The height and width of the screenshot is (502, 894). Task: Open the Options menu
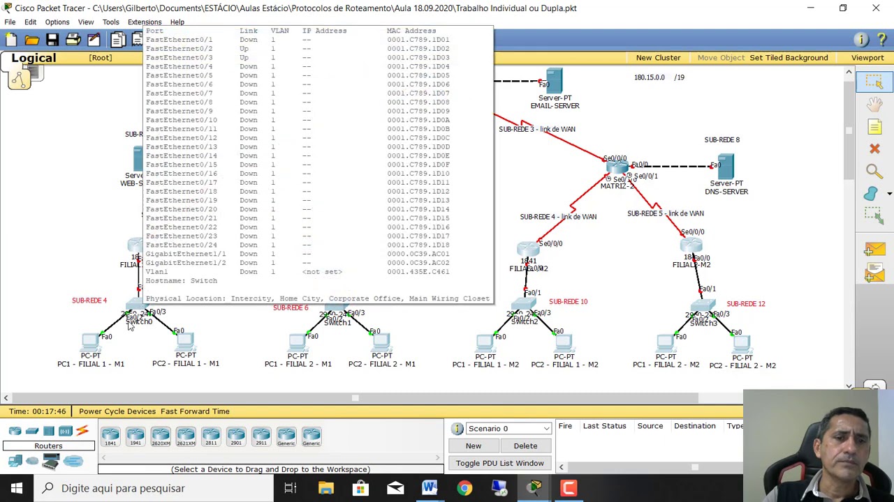pyautogui.click(x=57, y=22)
